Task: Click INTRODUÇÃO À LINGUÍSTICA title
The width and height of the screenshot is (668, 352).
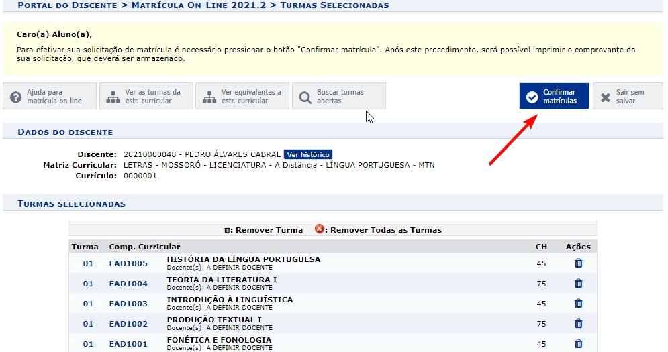Action: coord(230,300)
